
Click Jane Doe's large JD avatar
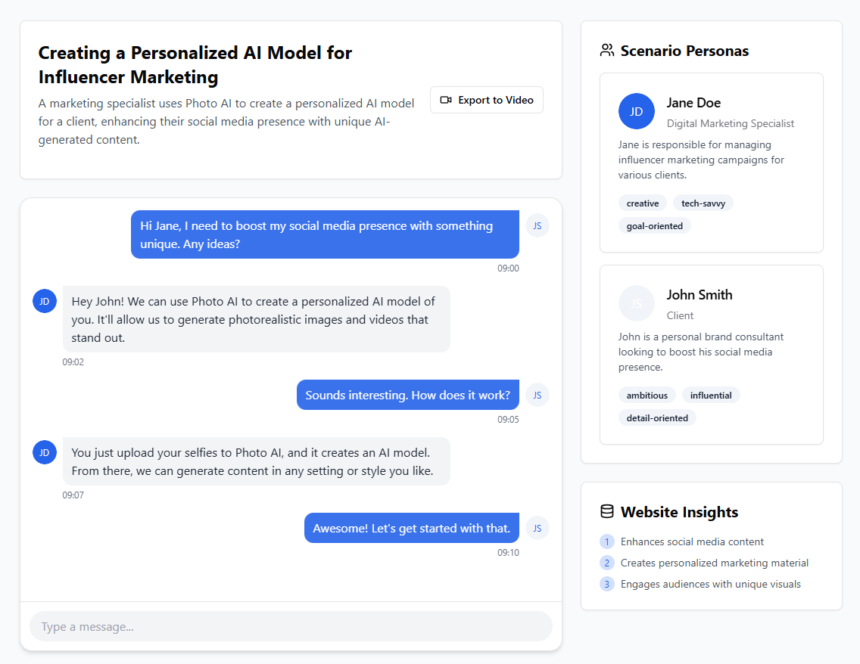636,111
